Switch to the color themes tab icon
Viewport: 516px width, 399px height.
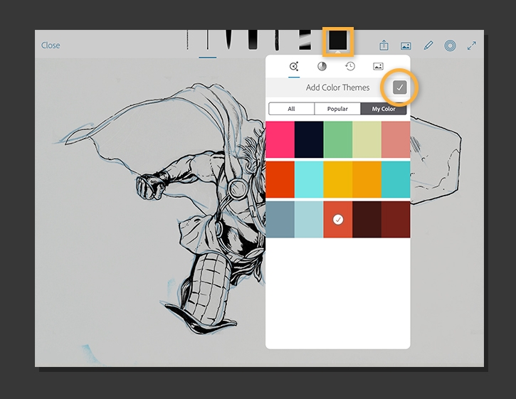pyautogui.click(x=294, y=66)
